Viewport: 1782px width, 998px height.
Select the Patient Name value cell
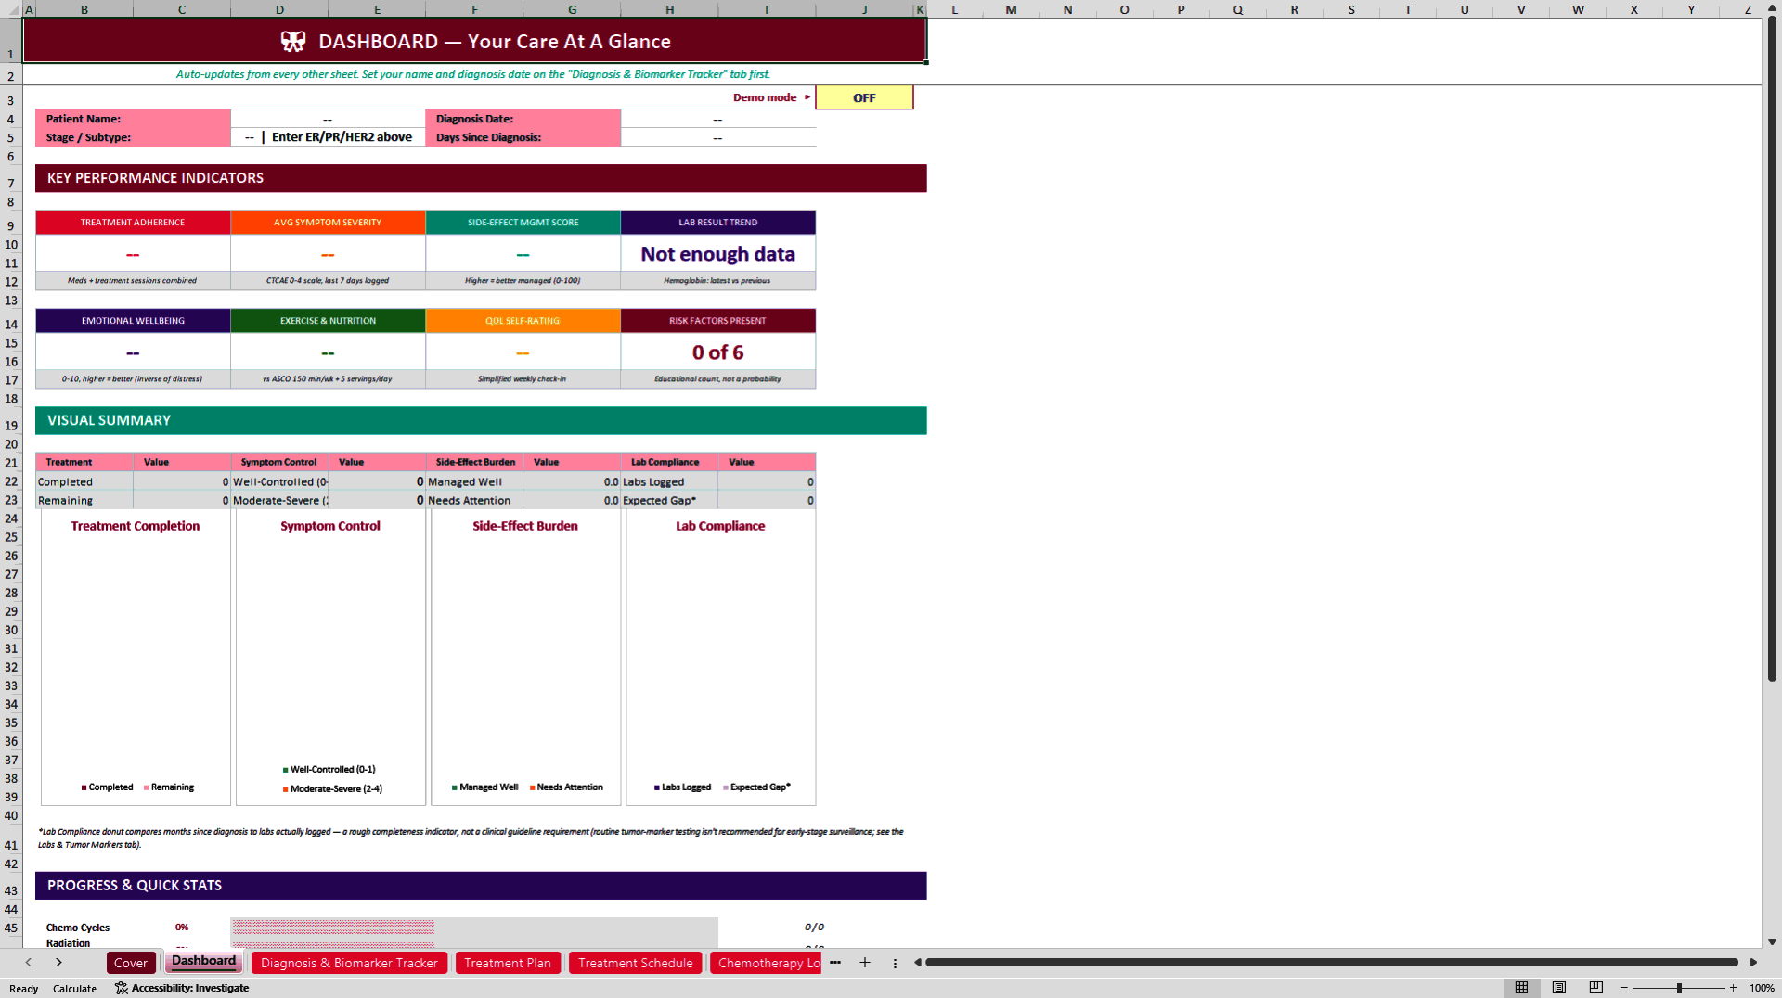pyautogui.click(x=328, y=119)
